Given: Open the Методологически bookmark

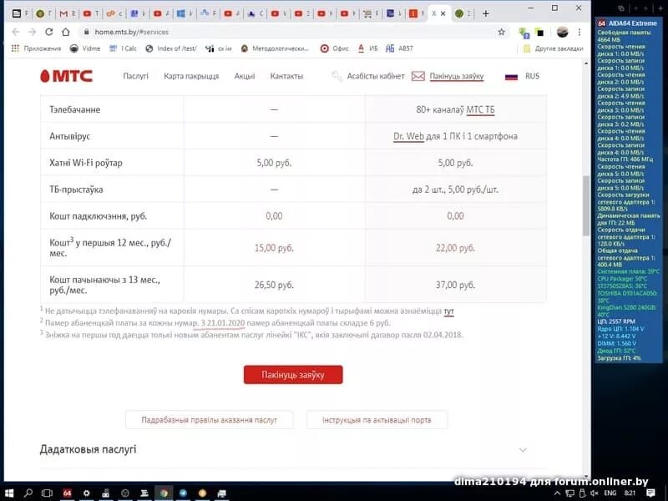Looking at the screenshot, I should (275, 48).
